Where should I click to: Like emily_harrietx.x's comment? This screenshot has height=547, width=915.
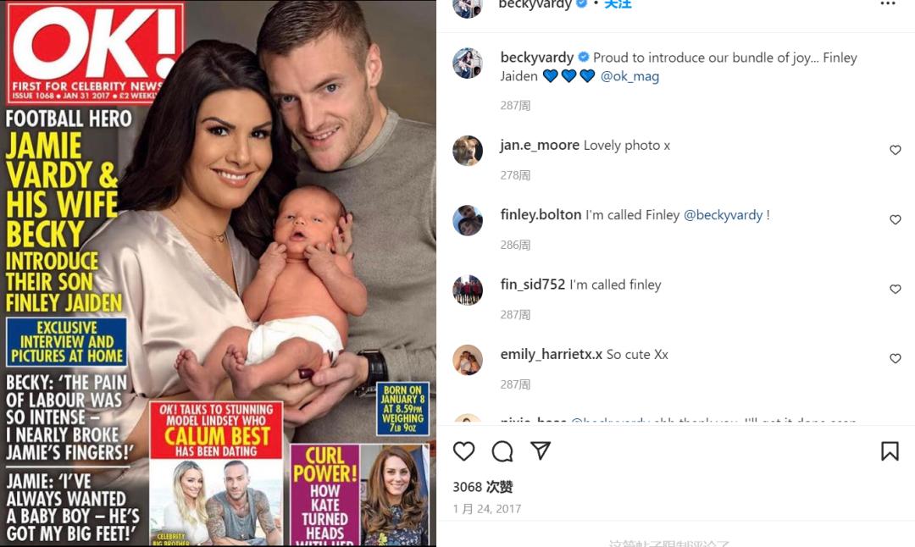896,358
